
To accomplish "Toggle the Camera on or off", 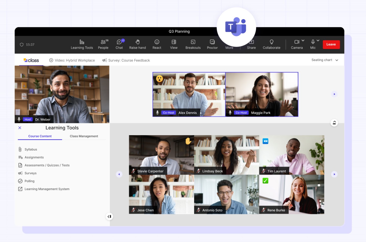I will point(297,44).
